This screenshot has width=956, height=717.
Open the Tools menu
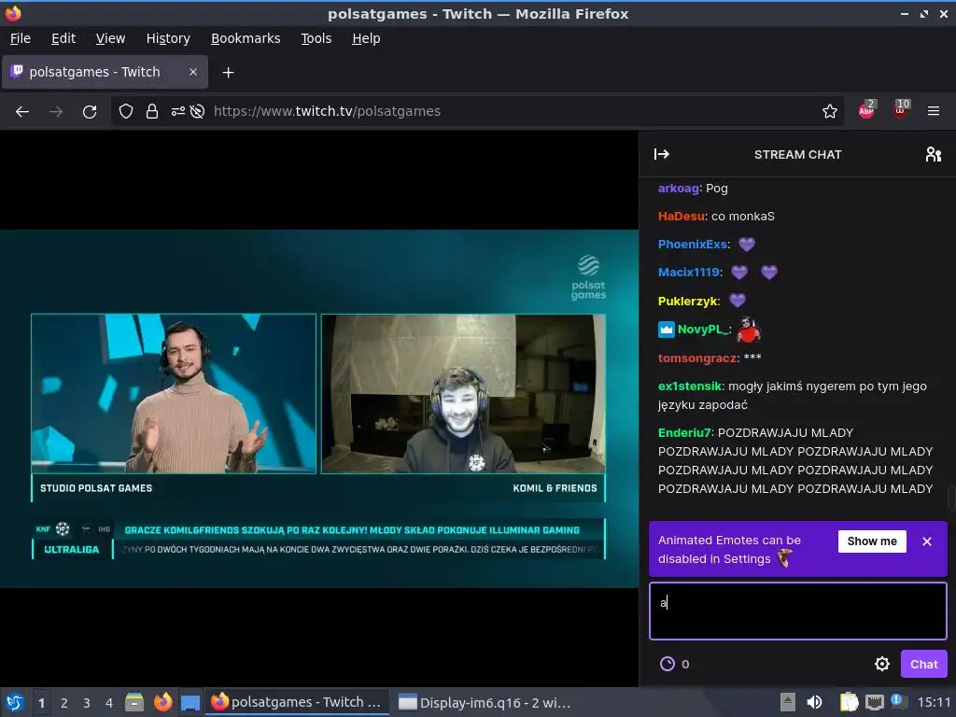(x=316, y=38)
